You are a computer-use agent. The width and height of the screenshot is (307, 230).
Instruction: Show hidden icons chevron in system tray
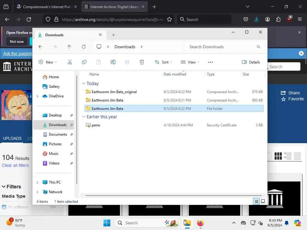click(x=234, y=223)
